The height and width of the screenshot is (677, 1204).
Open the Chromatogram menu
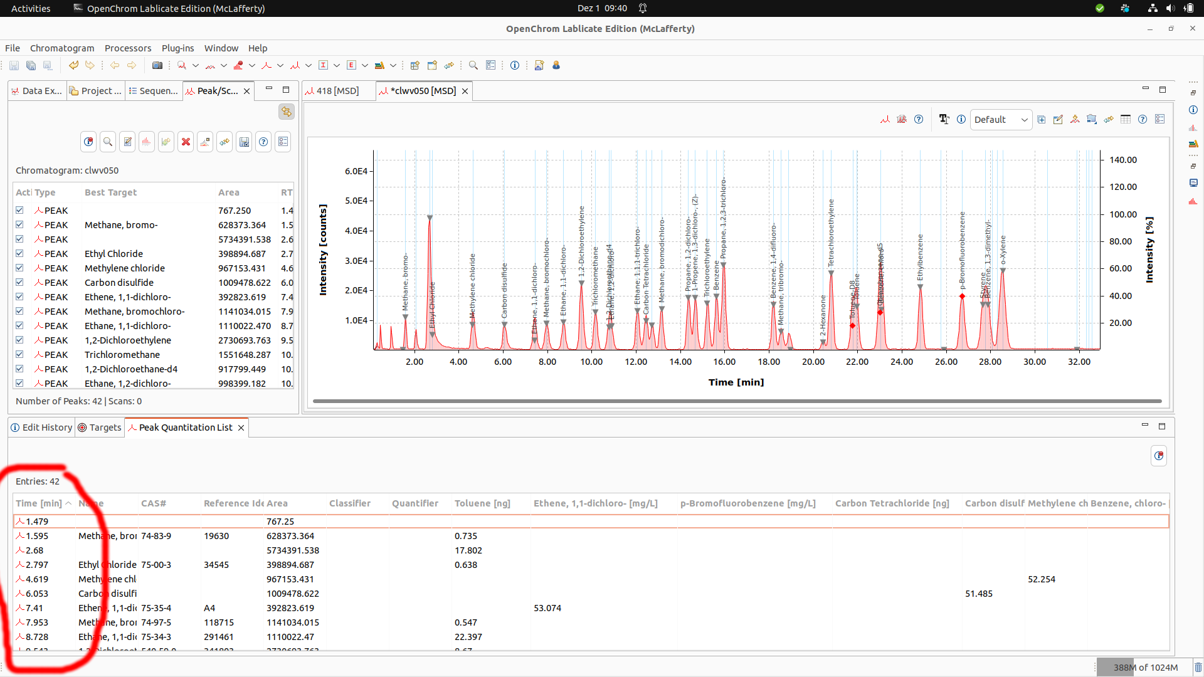click(x=62, y=48)
